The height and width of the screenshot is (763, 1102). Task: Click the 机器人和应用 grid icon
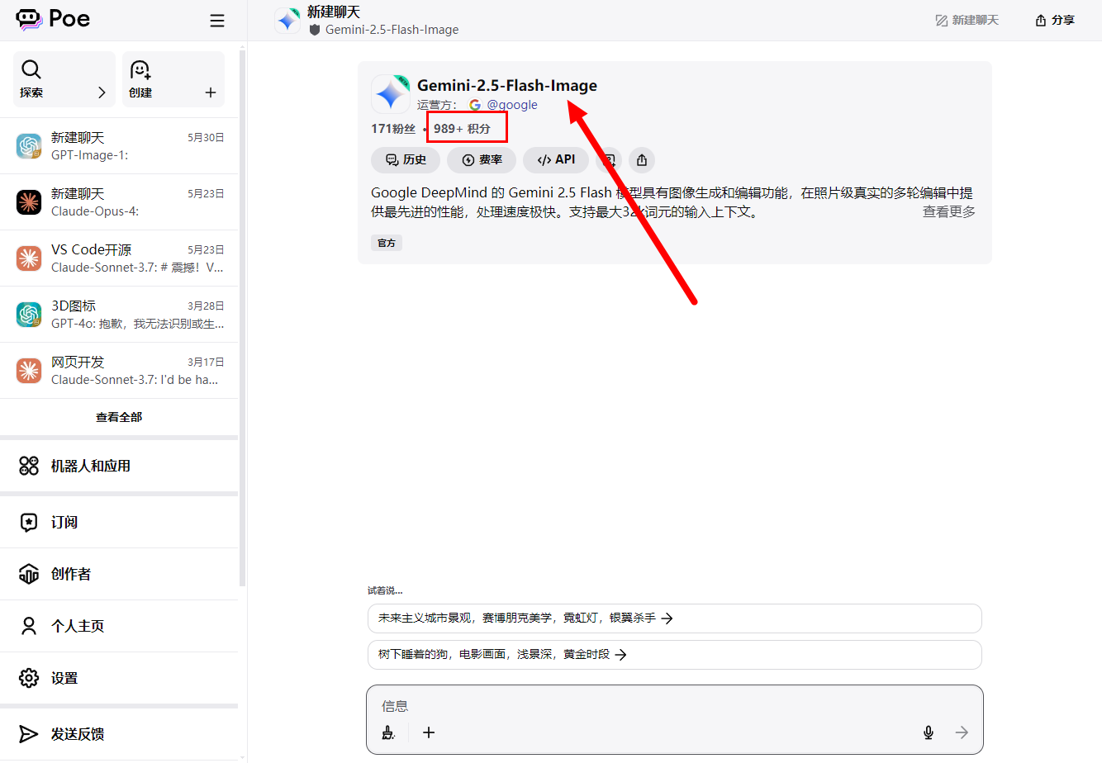pyautogui.click(x=29, y=466)
